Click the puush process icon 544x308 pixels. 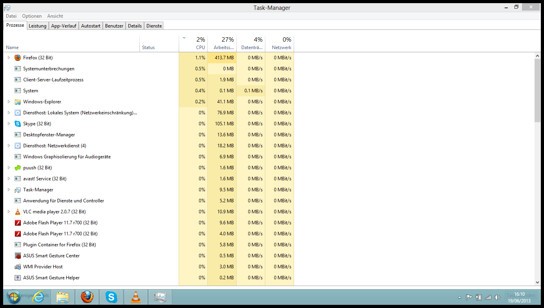click(17, 168)
